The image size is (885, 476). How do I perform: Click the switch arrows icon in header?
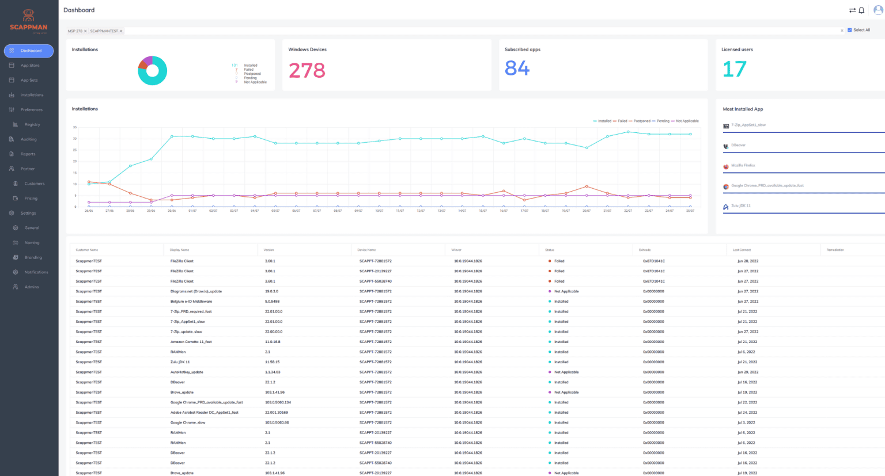pos(852,10)
